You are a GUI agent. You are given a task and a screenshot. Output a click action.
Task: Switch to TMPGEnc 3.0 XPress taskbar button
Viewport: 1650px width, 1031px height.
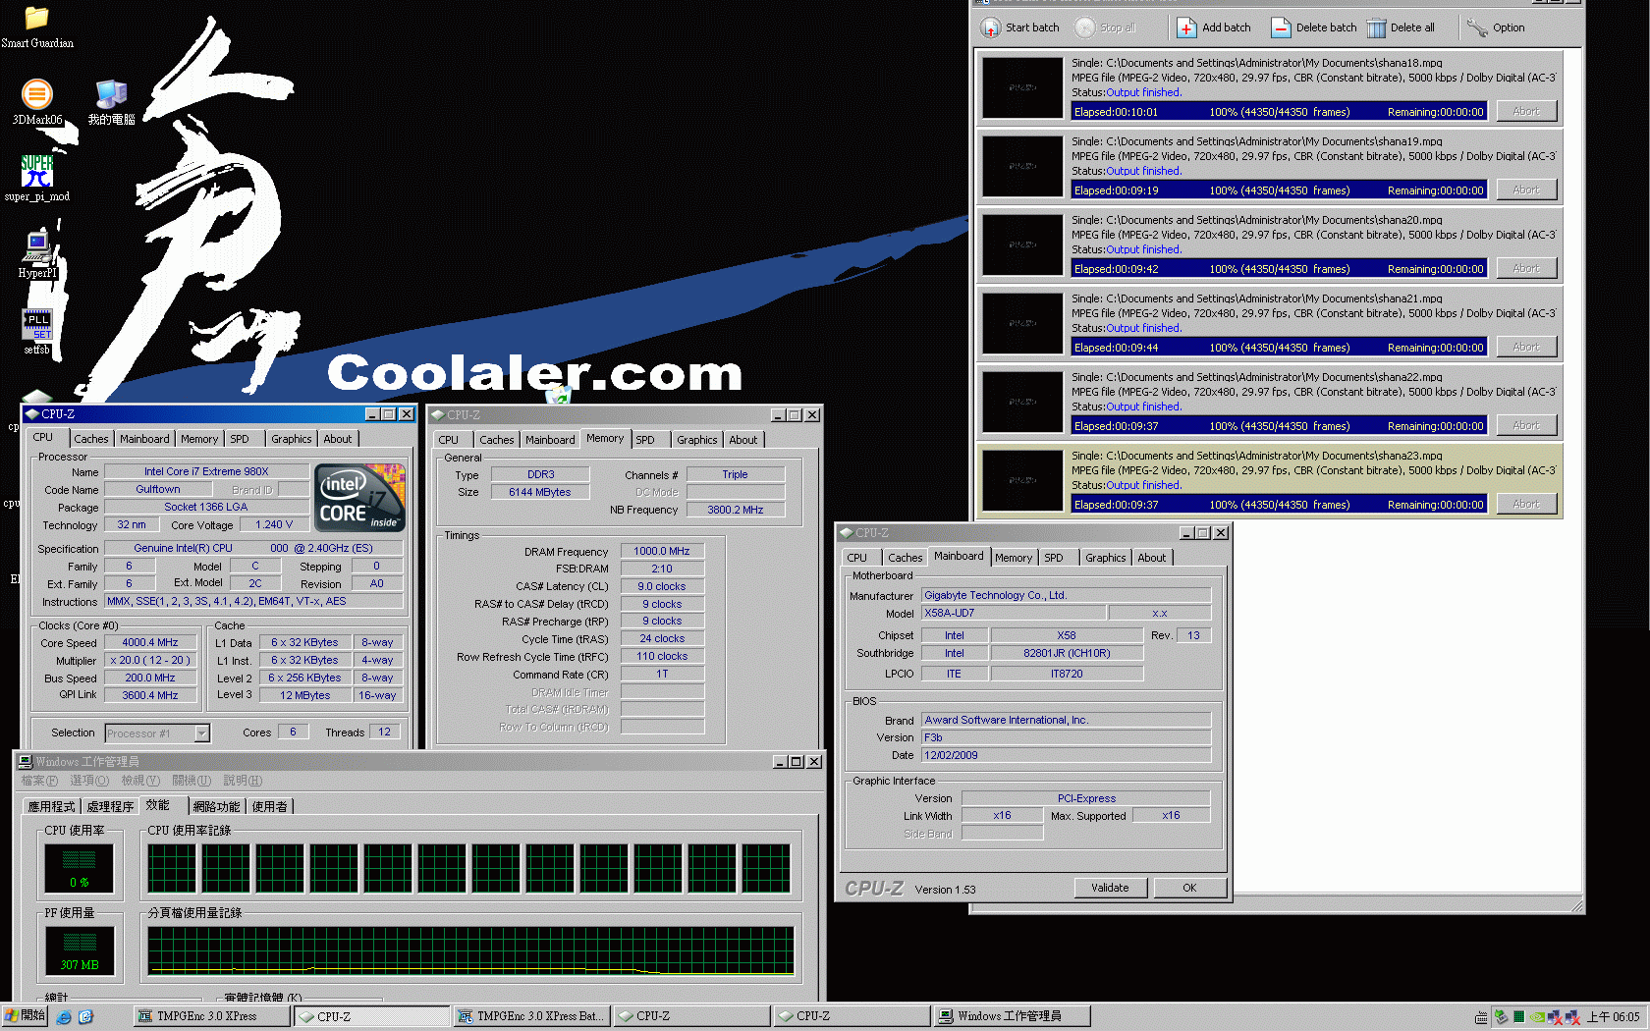click(212, 1016)
